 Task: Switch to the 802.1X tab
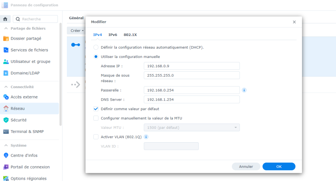pyautogui.click(x=130, y=35)
